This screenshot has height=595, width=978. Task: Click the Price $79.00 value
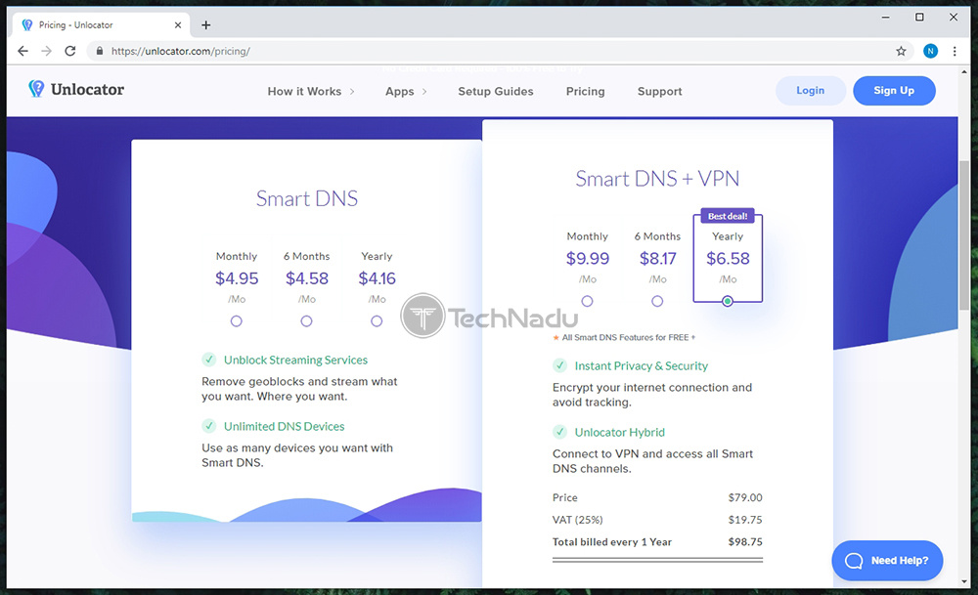pyautogui.click(x=744, y=497)
